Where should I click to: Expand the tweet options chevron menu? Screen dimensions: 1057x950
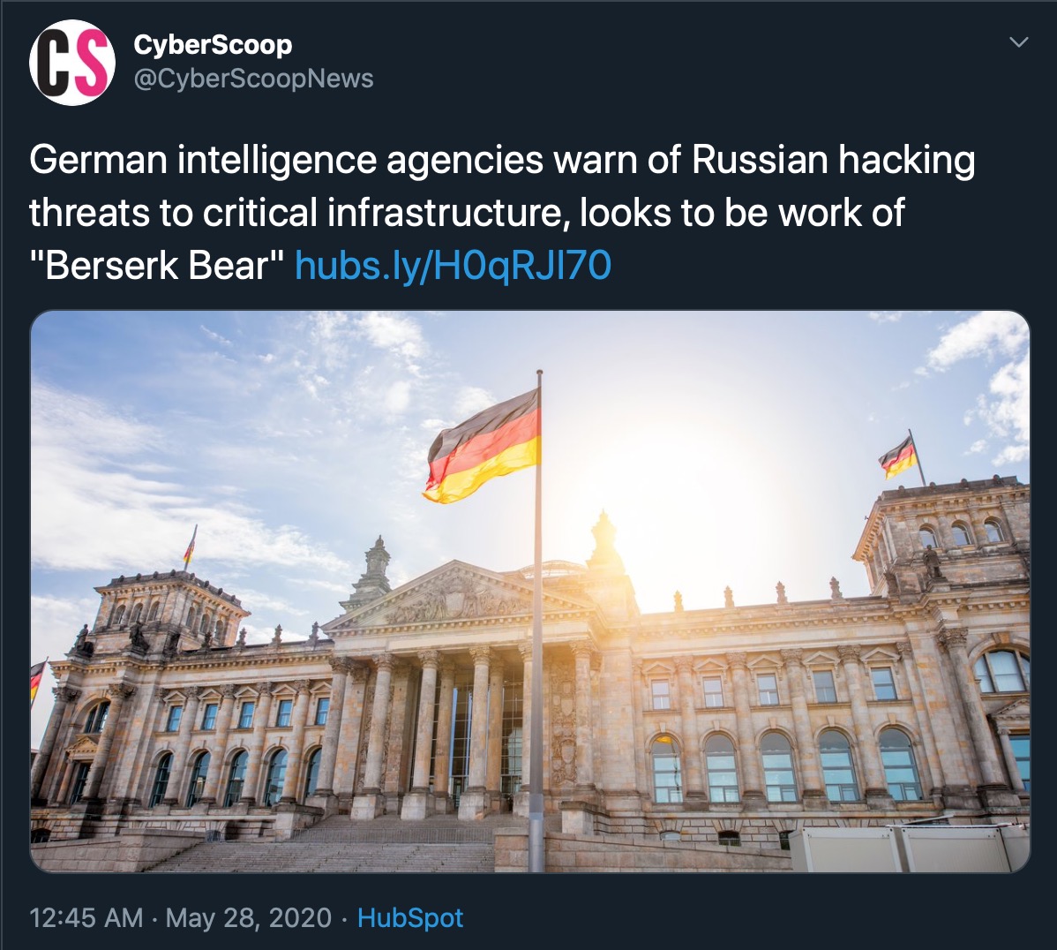click(1018, 42)
